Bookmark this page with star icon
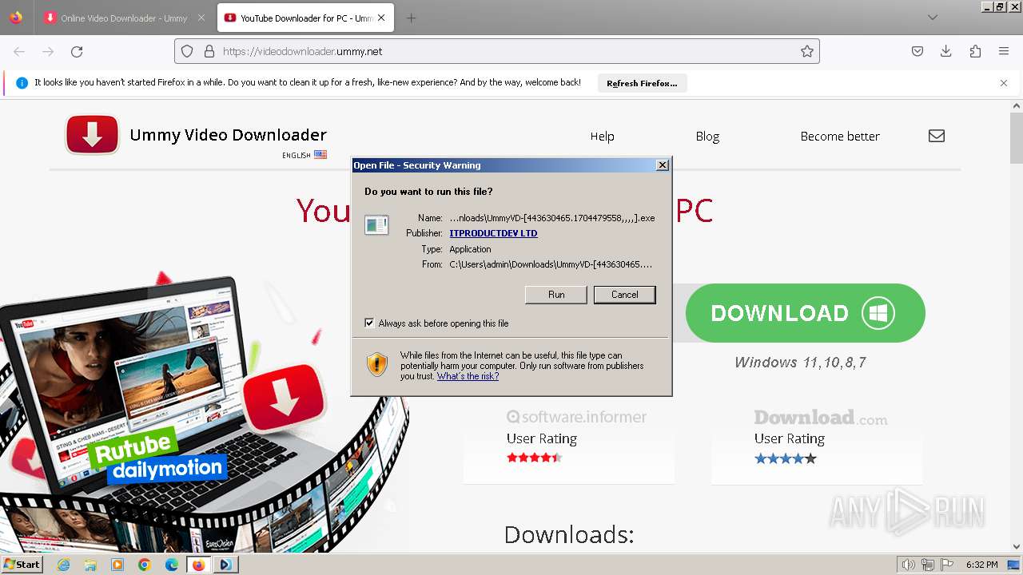 807,51
